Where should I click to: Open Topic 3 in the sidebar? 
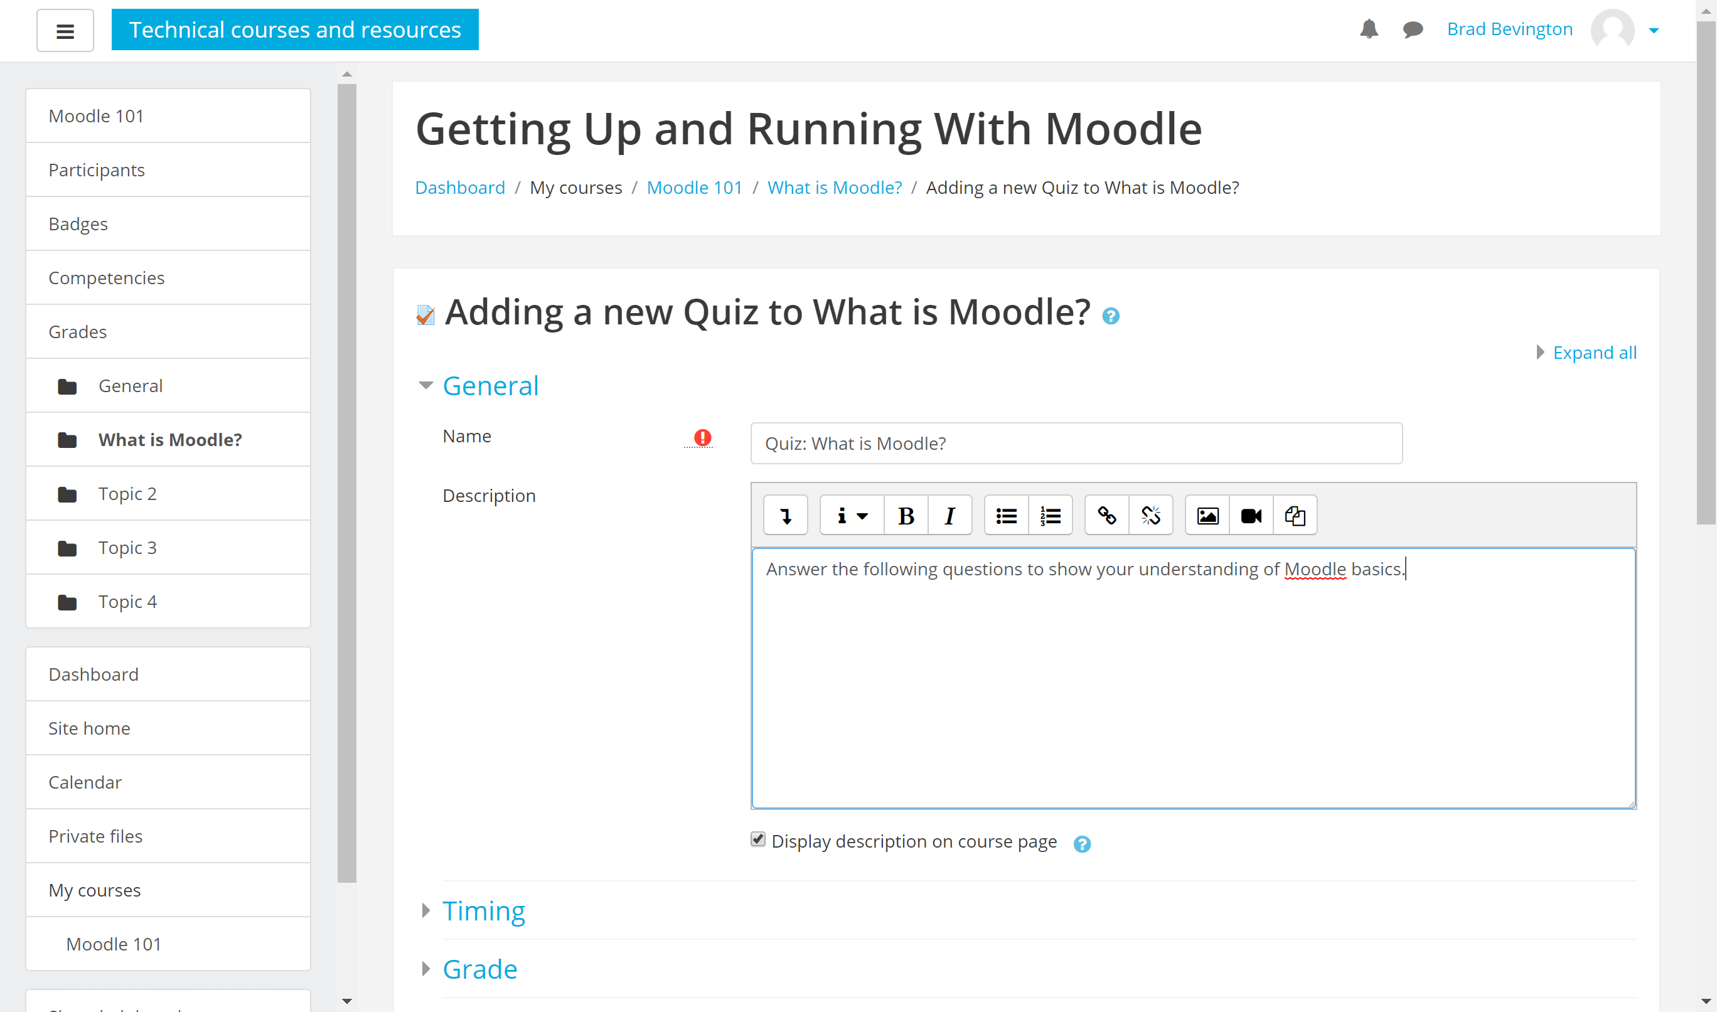pos(127,548)
